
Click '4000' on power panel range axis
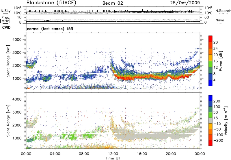17,40
